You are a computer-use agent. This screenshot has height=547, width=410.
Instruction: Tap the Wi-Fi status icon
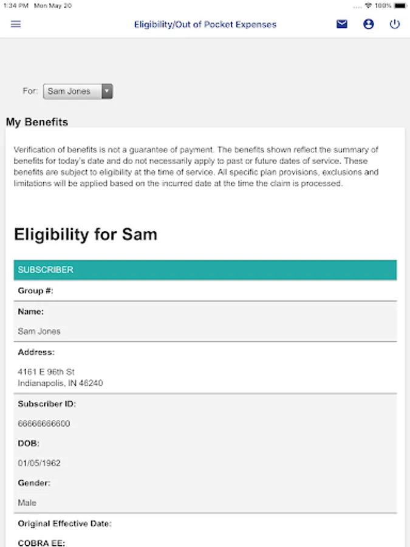point(368,5)
